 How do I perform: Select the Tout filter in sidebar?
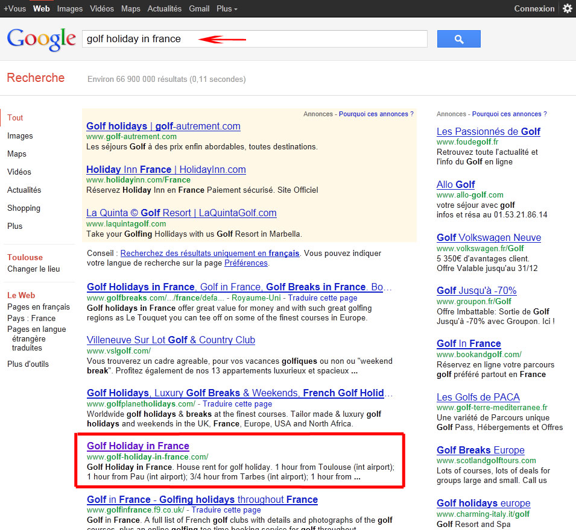click(15, 117)
